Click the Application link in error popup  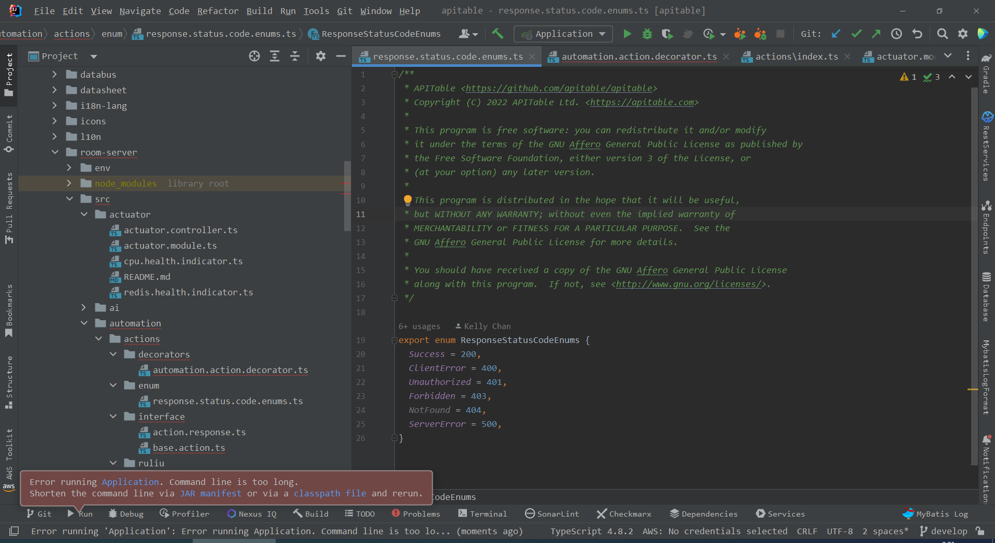pyautogui.click(x=130, y=482)
